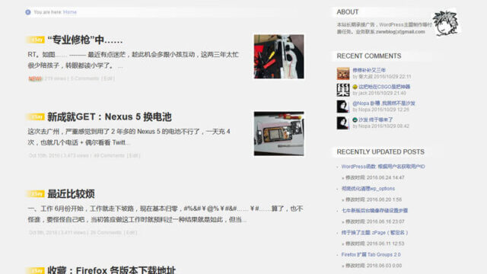Screen dimensions: 487x274
Task: Open the comment starting with @Nopa
Action: [384, 104]
